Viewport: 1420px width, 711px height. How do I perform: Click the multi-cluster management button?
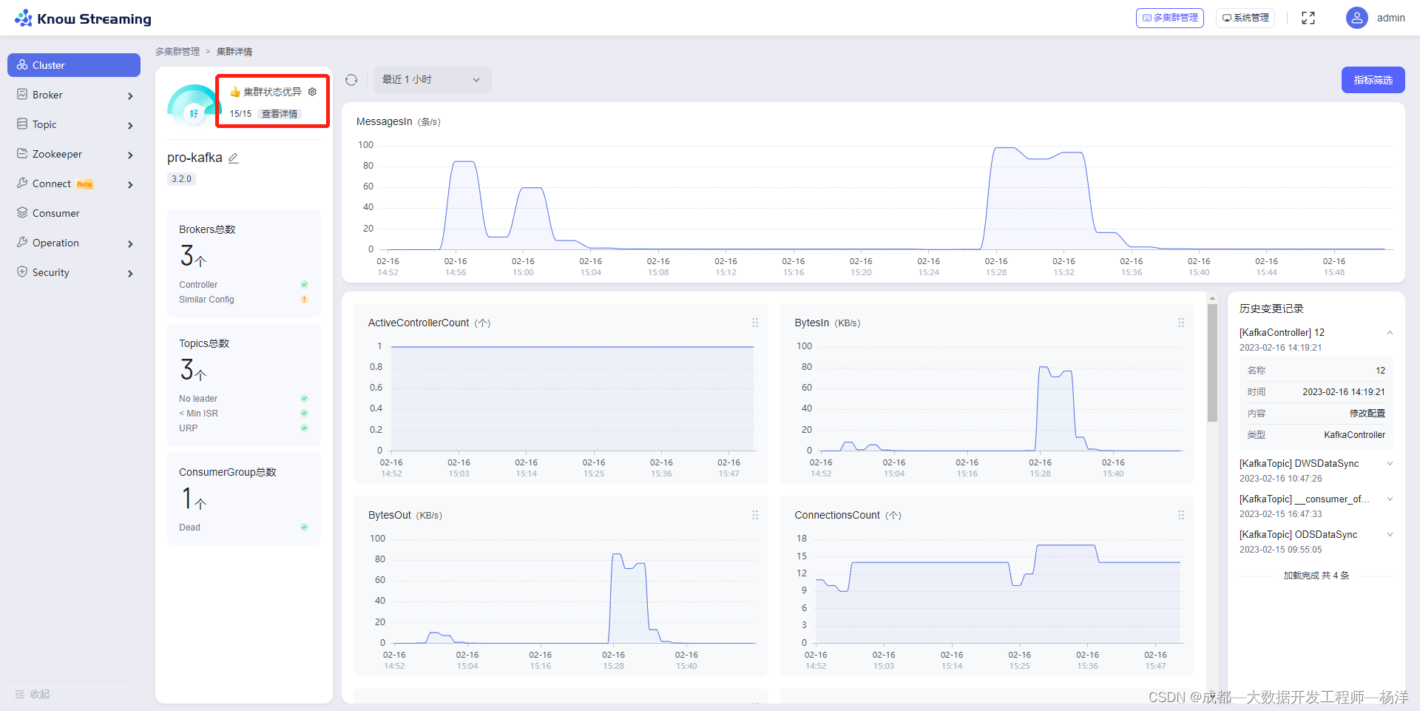[x=1170, y=18]
